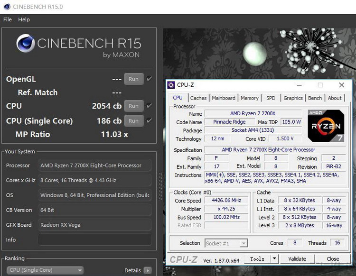Click the Core VID value 1.500 V
356x276 pixels.
click(285, 138)
